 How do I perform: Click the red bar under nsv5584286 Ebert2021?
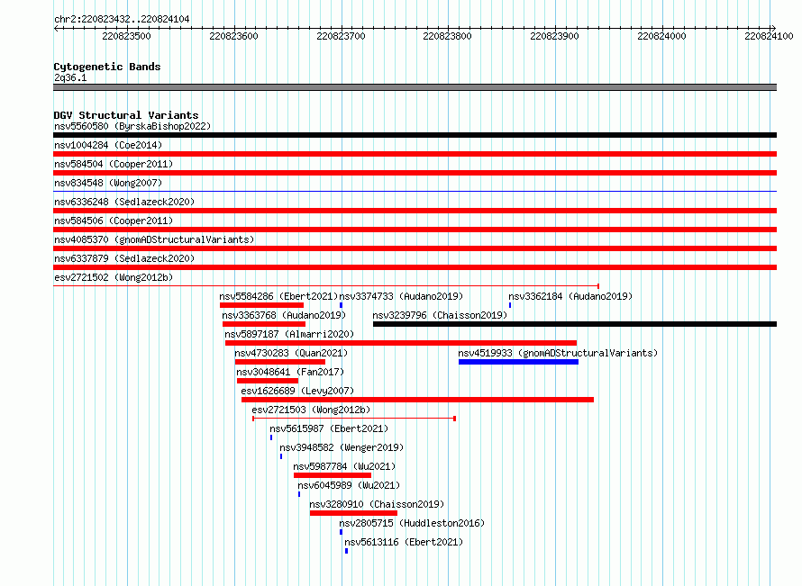pyautogui.click(x=262, y=305)
